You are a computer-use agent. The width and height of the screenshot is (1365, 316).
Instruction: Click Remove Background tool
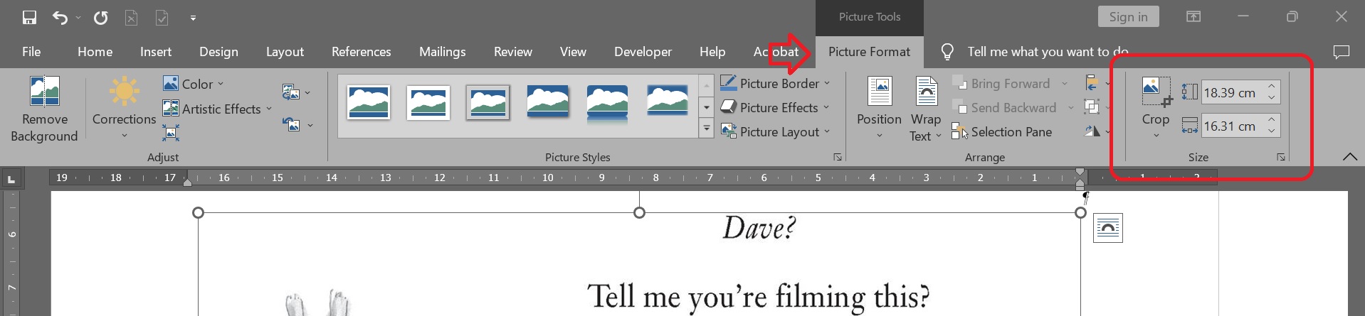click(44, 109)
